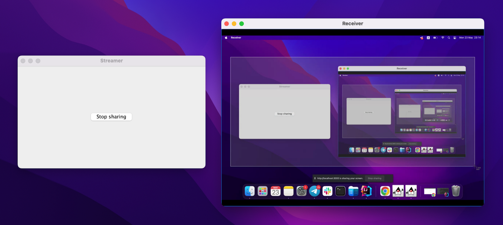
Task: Open Spotlight search from the menu bar
Action: pos(449,38)
